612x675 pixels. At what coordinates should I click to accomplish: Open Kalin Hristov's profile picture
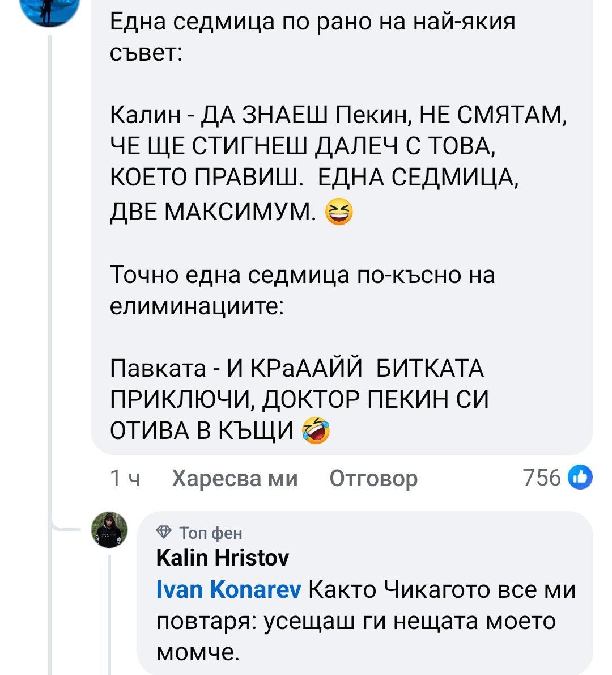[x=110, y=530]
